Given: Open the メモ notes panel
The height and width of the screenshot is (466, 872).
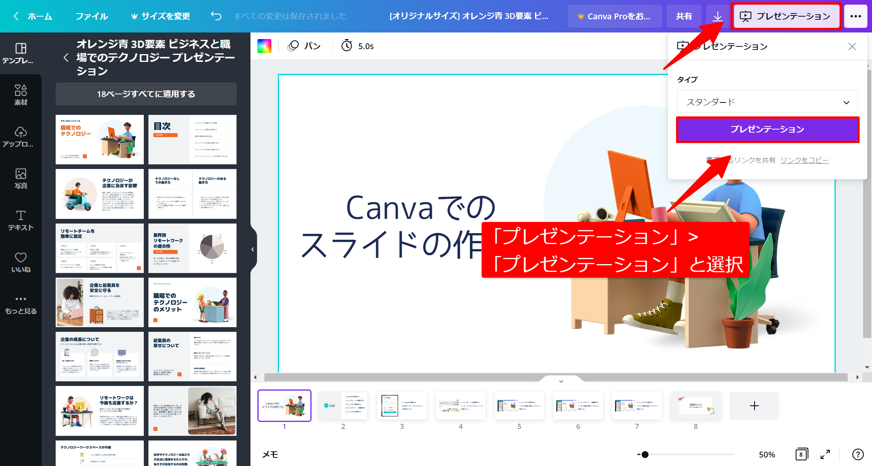Looking at the screenshot, I should 270,454.
